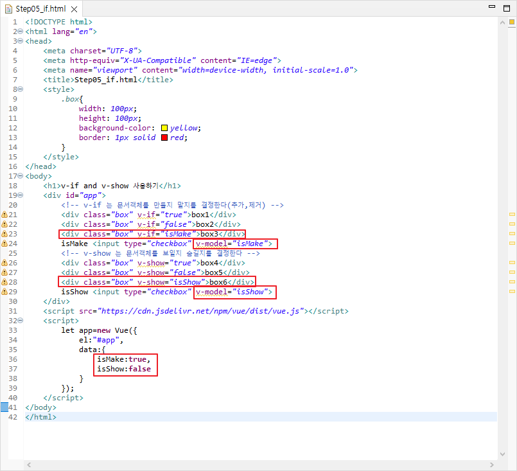Viewport: 517px width, 471px height.
Task: Click the vue.js CDN URL on line 31
Action: coord(200,311)
